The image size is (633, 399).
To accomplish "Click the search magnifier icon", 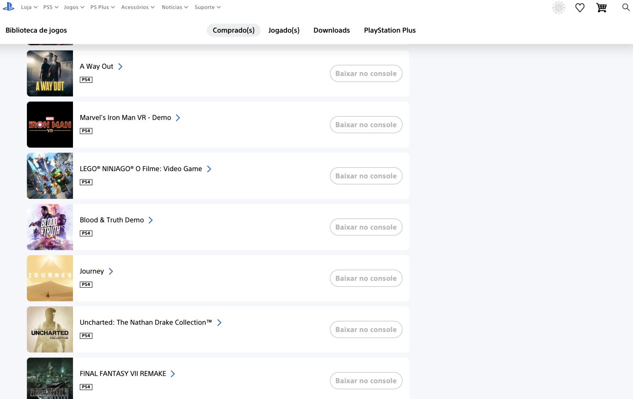I will 626,7.
